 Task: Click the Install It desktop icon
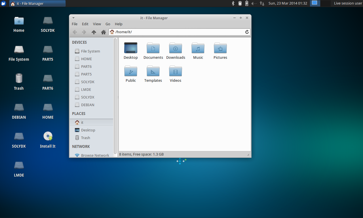pyautogui.click(x=48, y=137)
